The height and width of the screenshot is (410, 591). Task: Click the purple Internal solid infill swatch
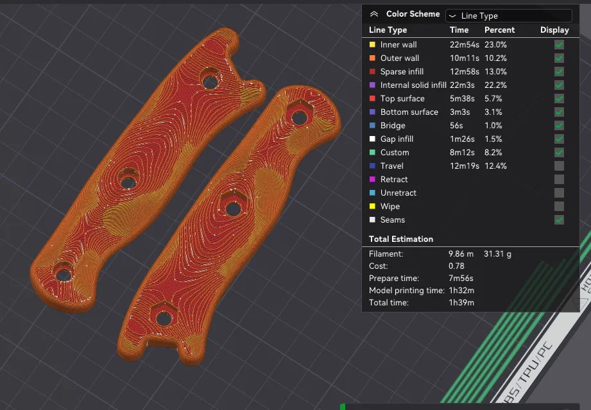[x=372, y=85]
